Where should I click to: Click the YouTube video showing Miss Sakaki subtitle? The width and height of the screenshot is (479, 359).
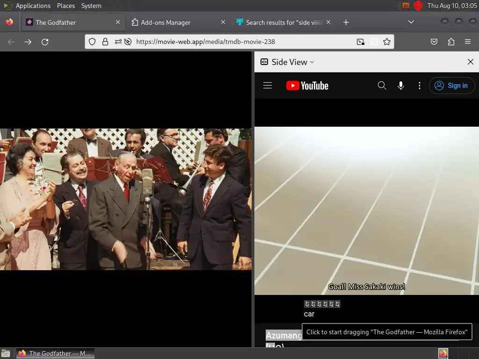coord(367,211)
